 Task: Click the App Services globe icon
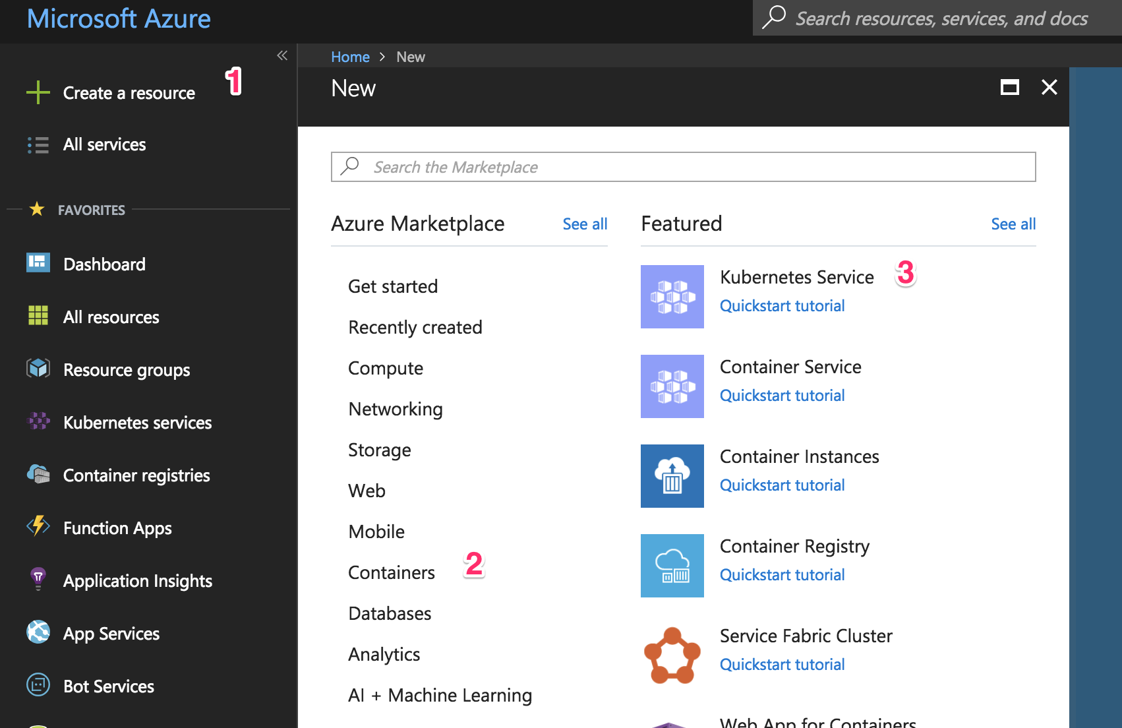[x=38, y=632]
